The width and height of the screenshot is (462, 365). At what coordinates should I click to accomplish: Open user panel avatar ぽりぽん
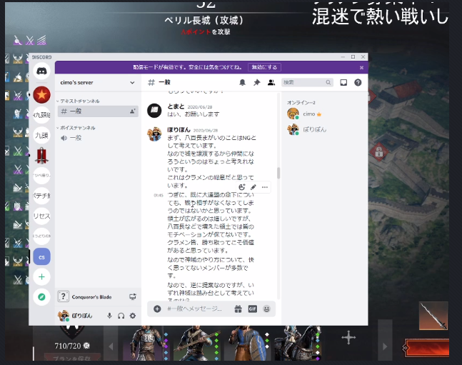coord(63,316)
